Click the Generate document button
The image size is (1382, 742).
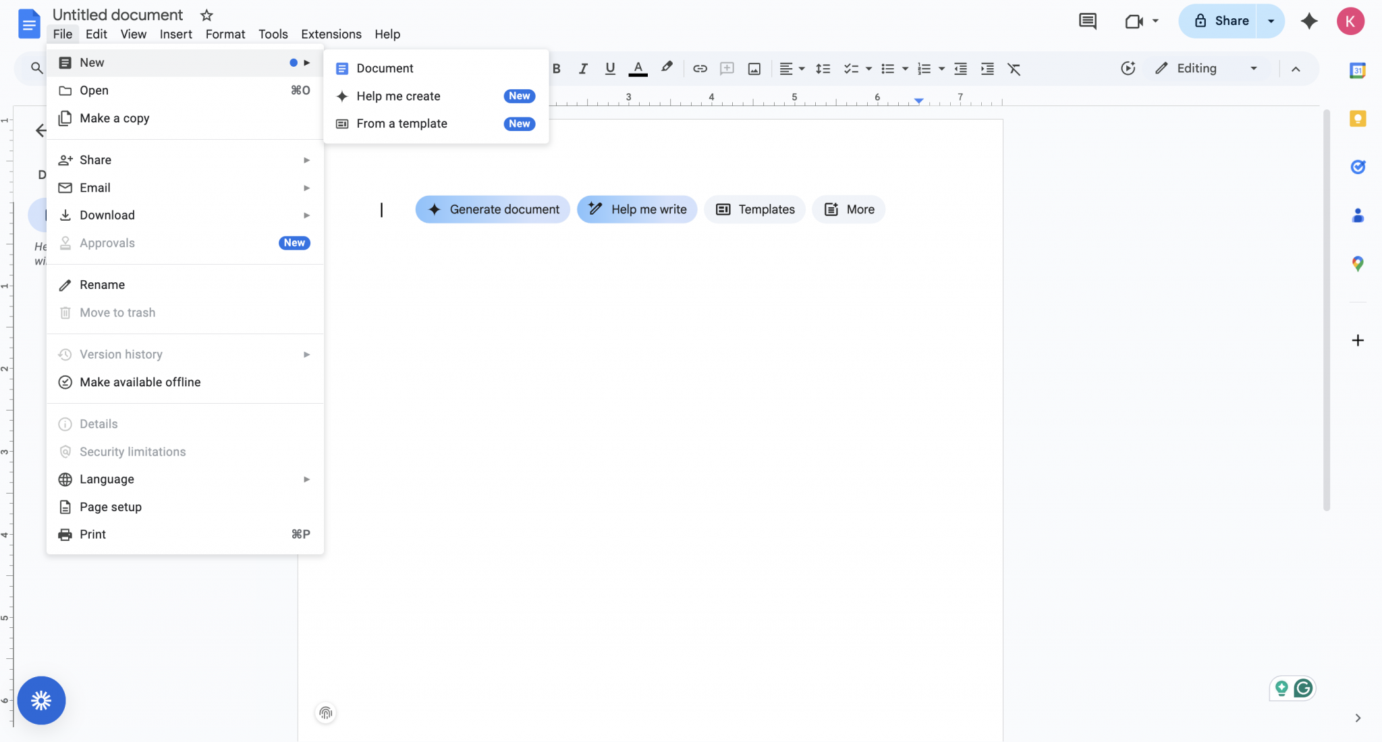pos(491,209)
